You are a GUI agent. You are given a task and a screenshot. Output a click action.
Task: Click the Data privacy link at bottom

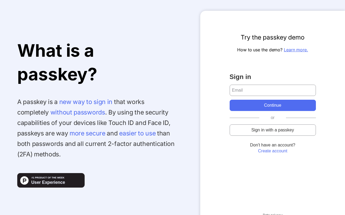point(272,214)
